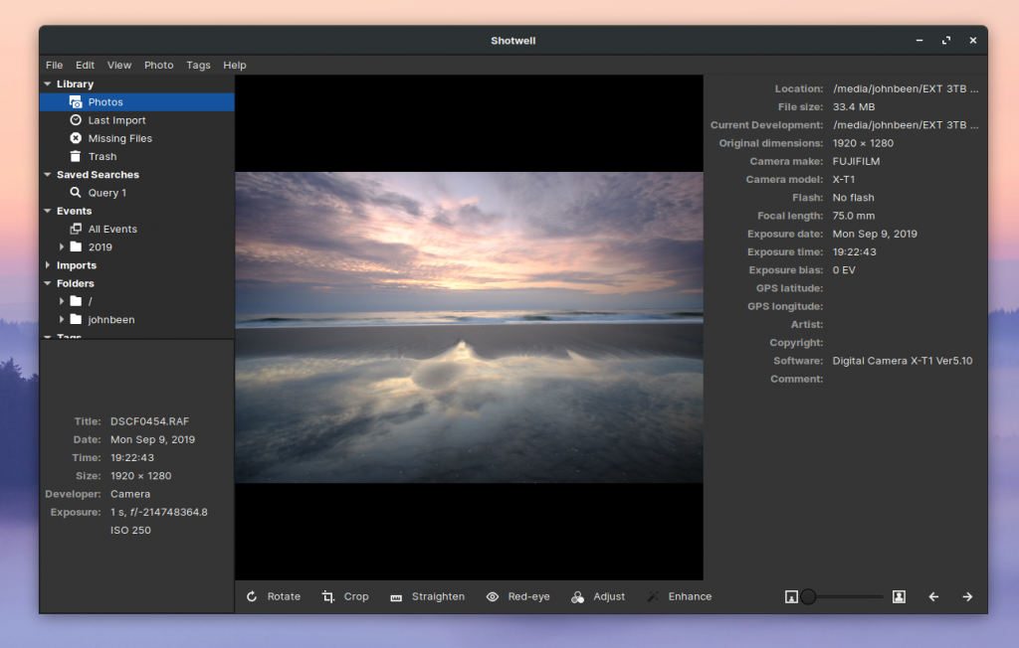Click the Straighten button label
The width and height of the screenshot is (1019, 648).
pos(438,596)
